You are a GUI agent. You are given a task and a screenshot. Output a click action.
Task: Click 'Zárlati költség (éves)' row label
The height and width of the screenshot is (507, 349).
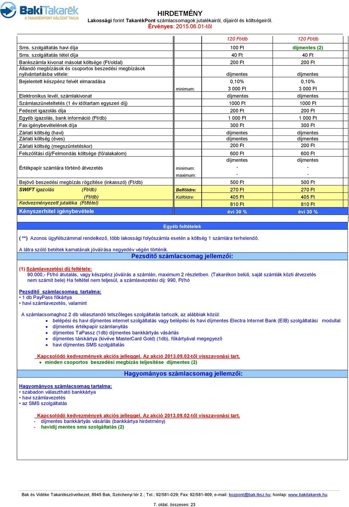point(42,139)
